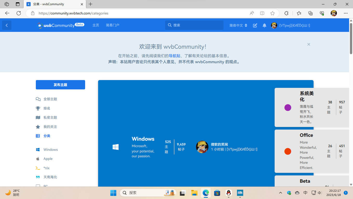Open clock showing 20:22:17
Viewport: 353px width, 199px height.
coord(333,193)
